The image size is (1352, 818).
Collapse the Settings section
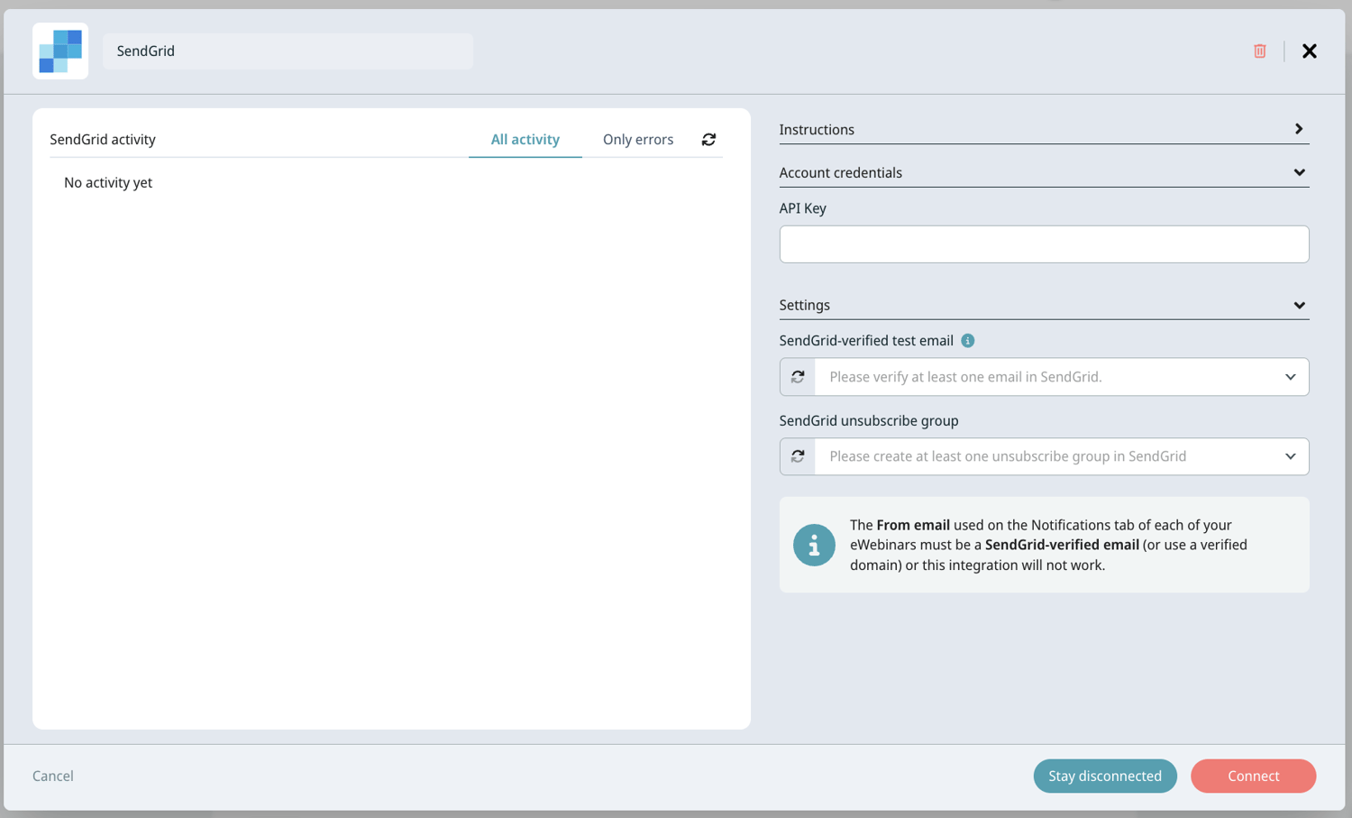[x=1299, y=305]
